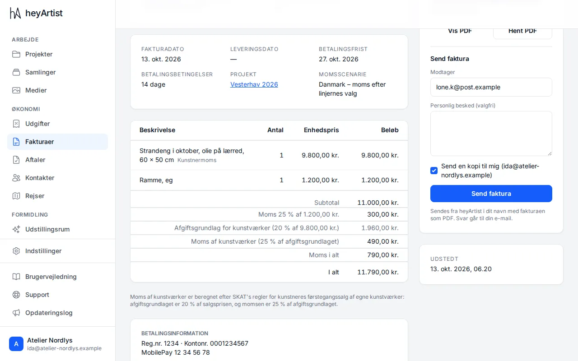
Task: Navigate to Udgifter
Action: coord(57,124)
